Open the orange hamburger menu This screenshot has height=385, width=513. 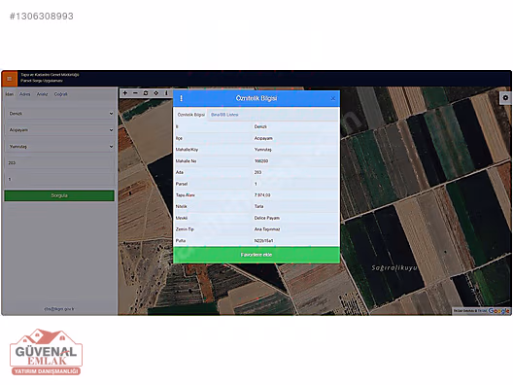[x=10, y=79]
